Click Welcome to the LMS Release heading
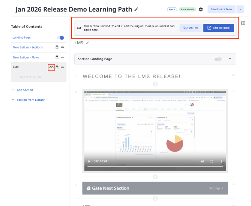This screenshot has width=251, height=206. coord(131,77)
